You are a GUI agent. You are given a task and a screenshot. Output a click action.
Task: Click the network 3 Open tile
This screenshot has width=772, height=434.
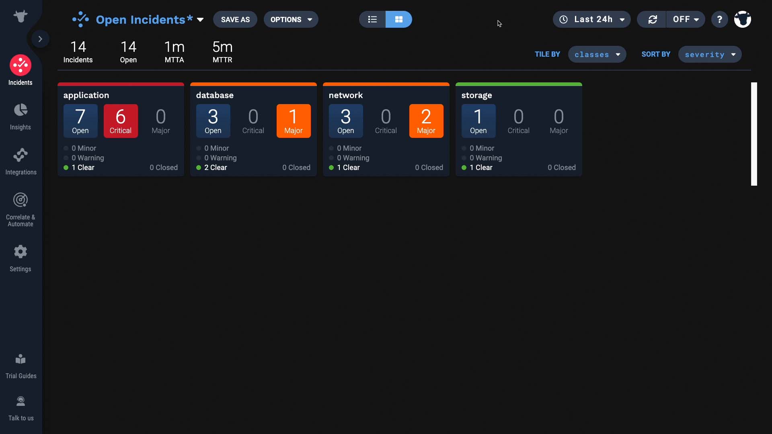coord(346,121)
